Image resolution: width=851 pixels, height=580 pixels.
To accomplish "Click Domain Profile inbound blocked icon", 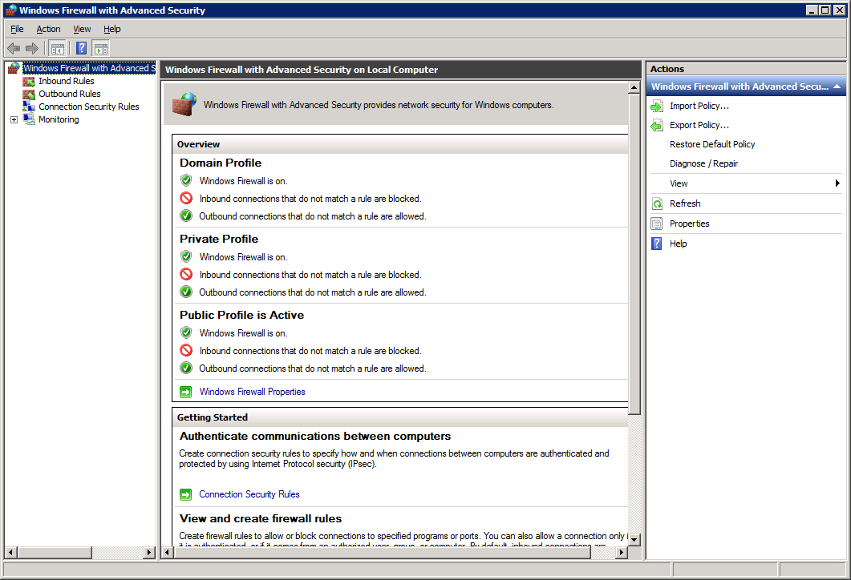I will (x=186, y=199).
